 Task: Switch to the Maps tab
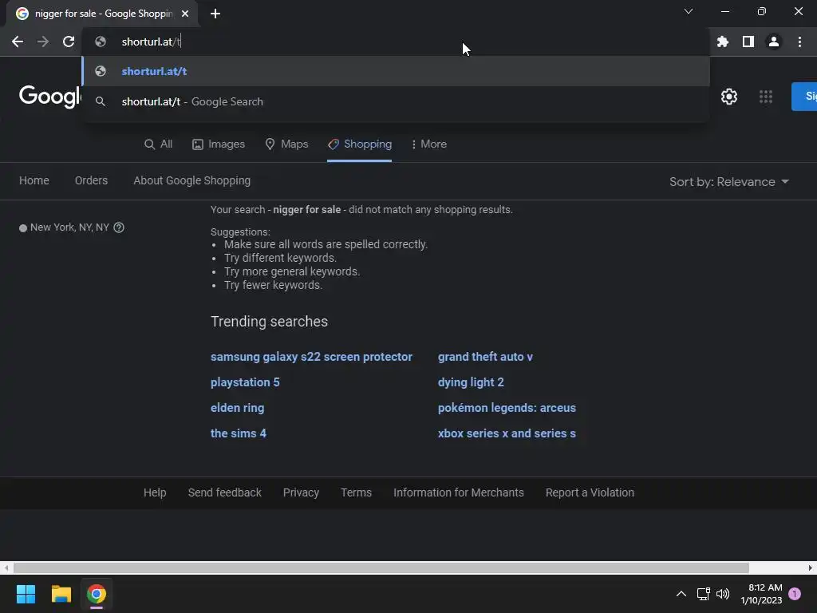point(286,144)
